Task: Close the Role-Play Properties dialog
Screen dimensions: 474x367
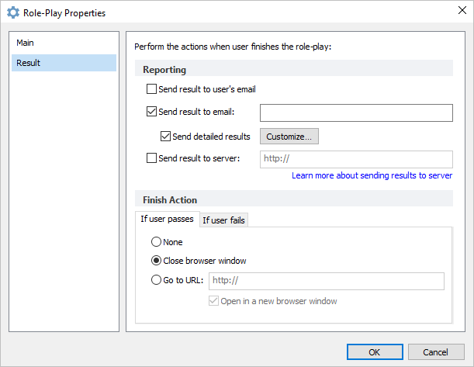Action: [462, 10]
